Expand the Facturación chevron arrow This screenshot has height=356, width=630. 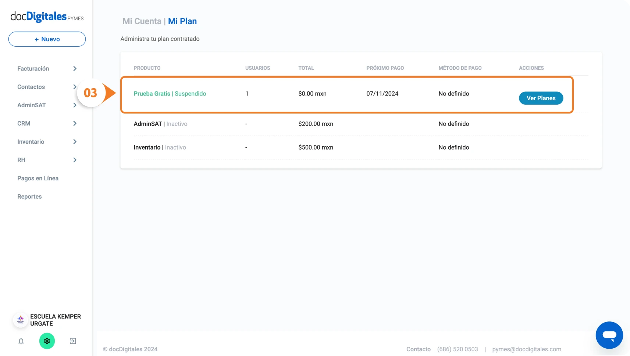(75, 69)
